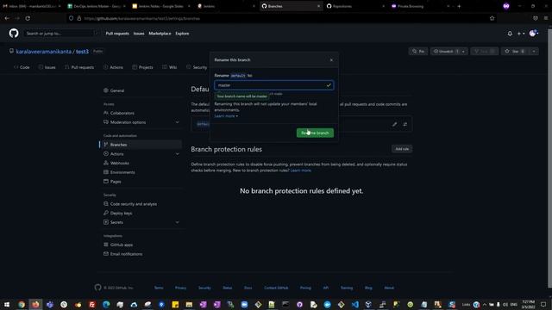Click the GitHub Octocat logo
The image size is (552, 310).
pos(14,34)
